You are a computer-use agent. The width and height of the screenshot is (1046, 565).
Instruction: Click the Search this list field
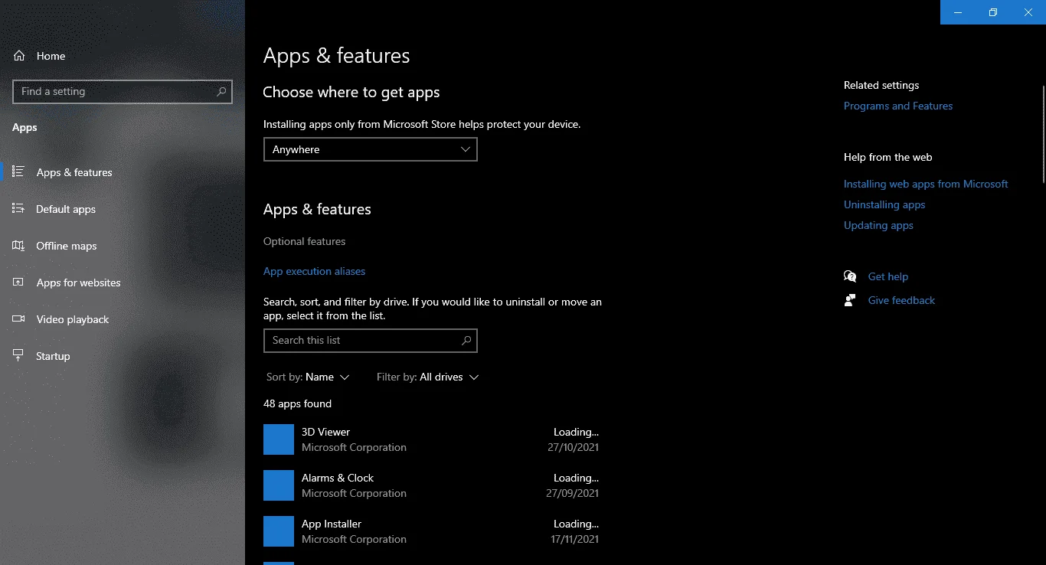(x=371, y=341)
